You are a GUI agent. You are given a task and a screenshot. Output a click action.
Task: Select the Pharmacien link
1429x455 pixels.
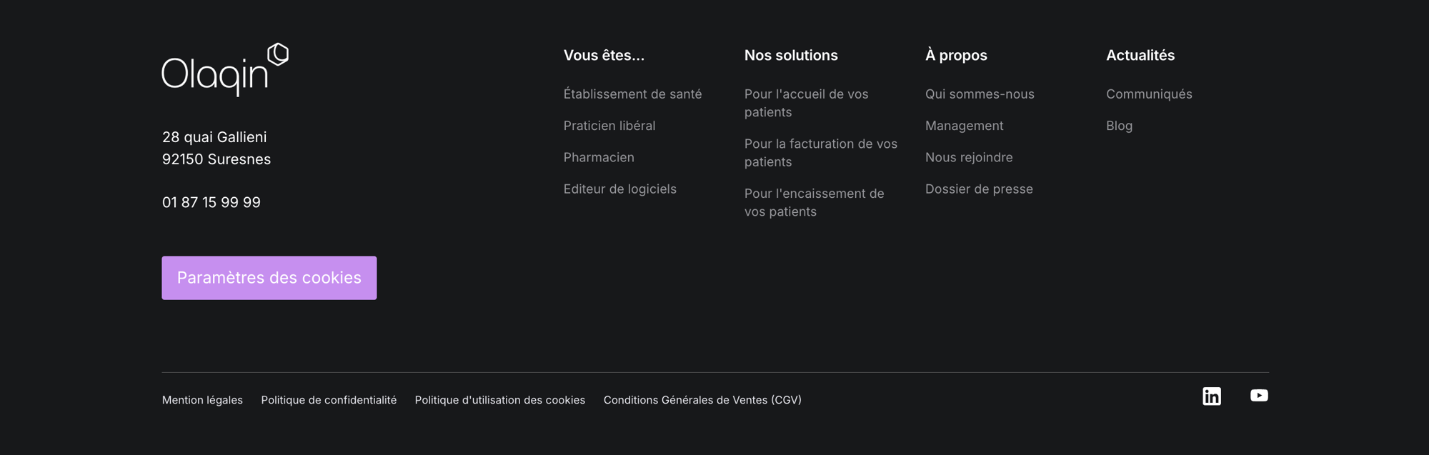tap(598, 157)
